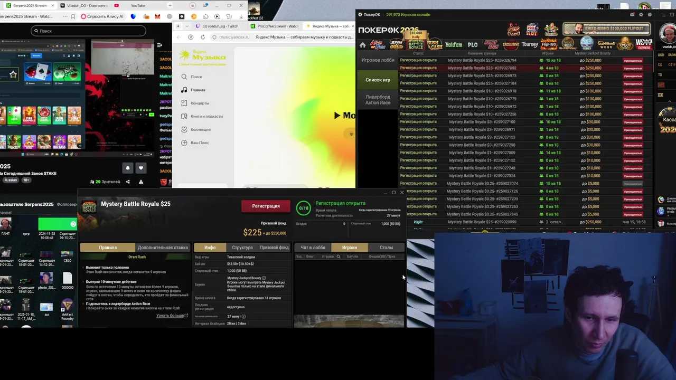Switch to YouTube browser tab

138,5
